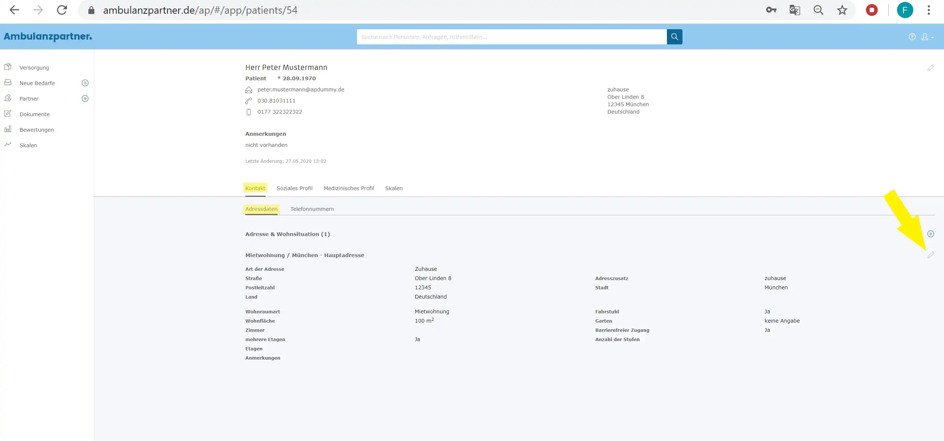This screenshot has width=944, height=441.
Task: Click the Letzte Änderung timestamp
Action: [x=286, y=161]
